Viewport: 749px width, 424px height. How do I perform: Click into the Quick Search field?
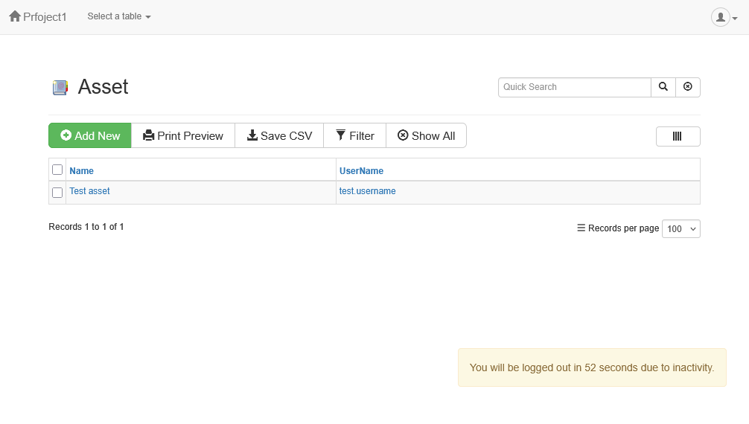point(574,87)
